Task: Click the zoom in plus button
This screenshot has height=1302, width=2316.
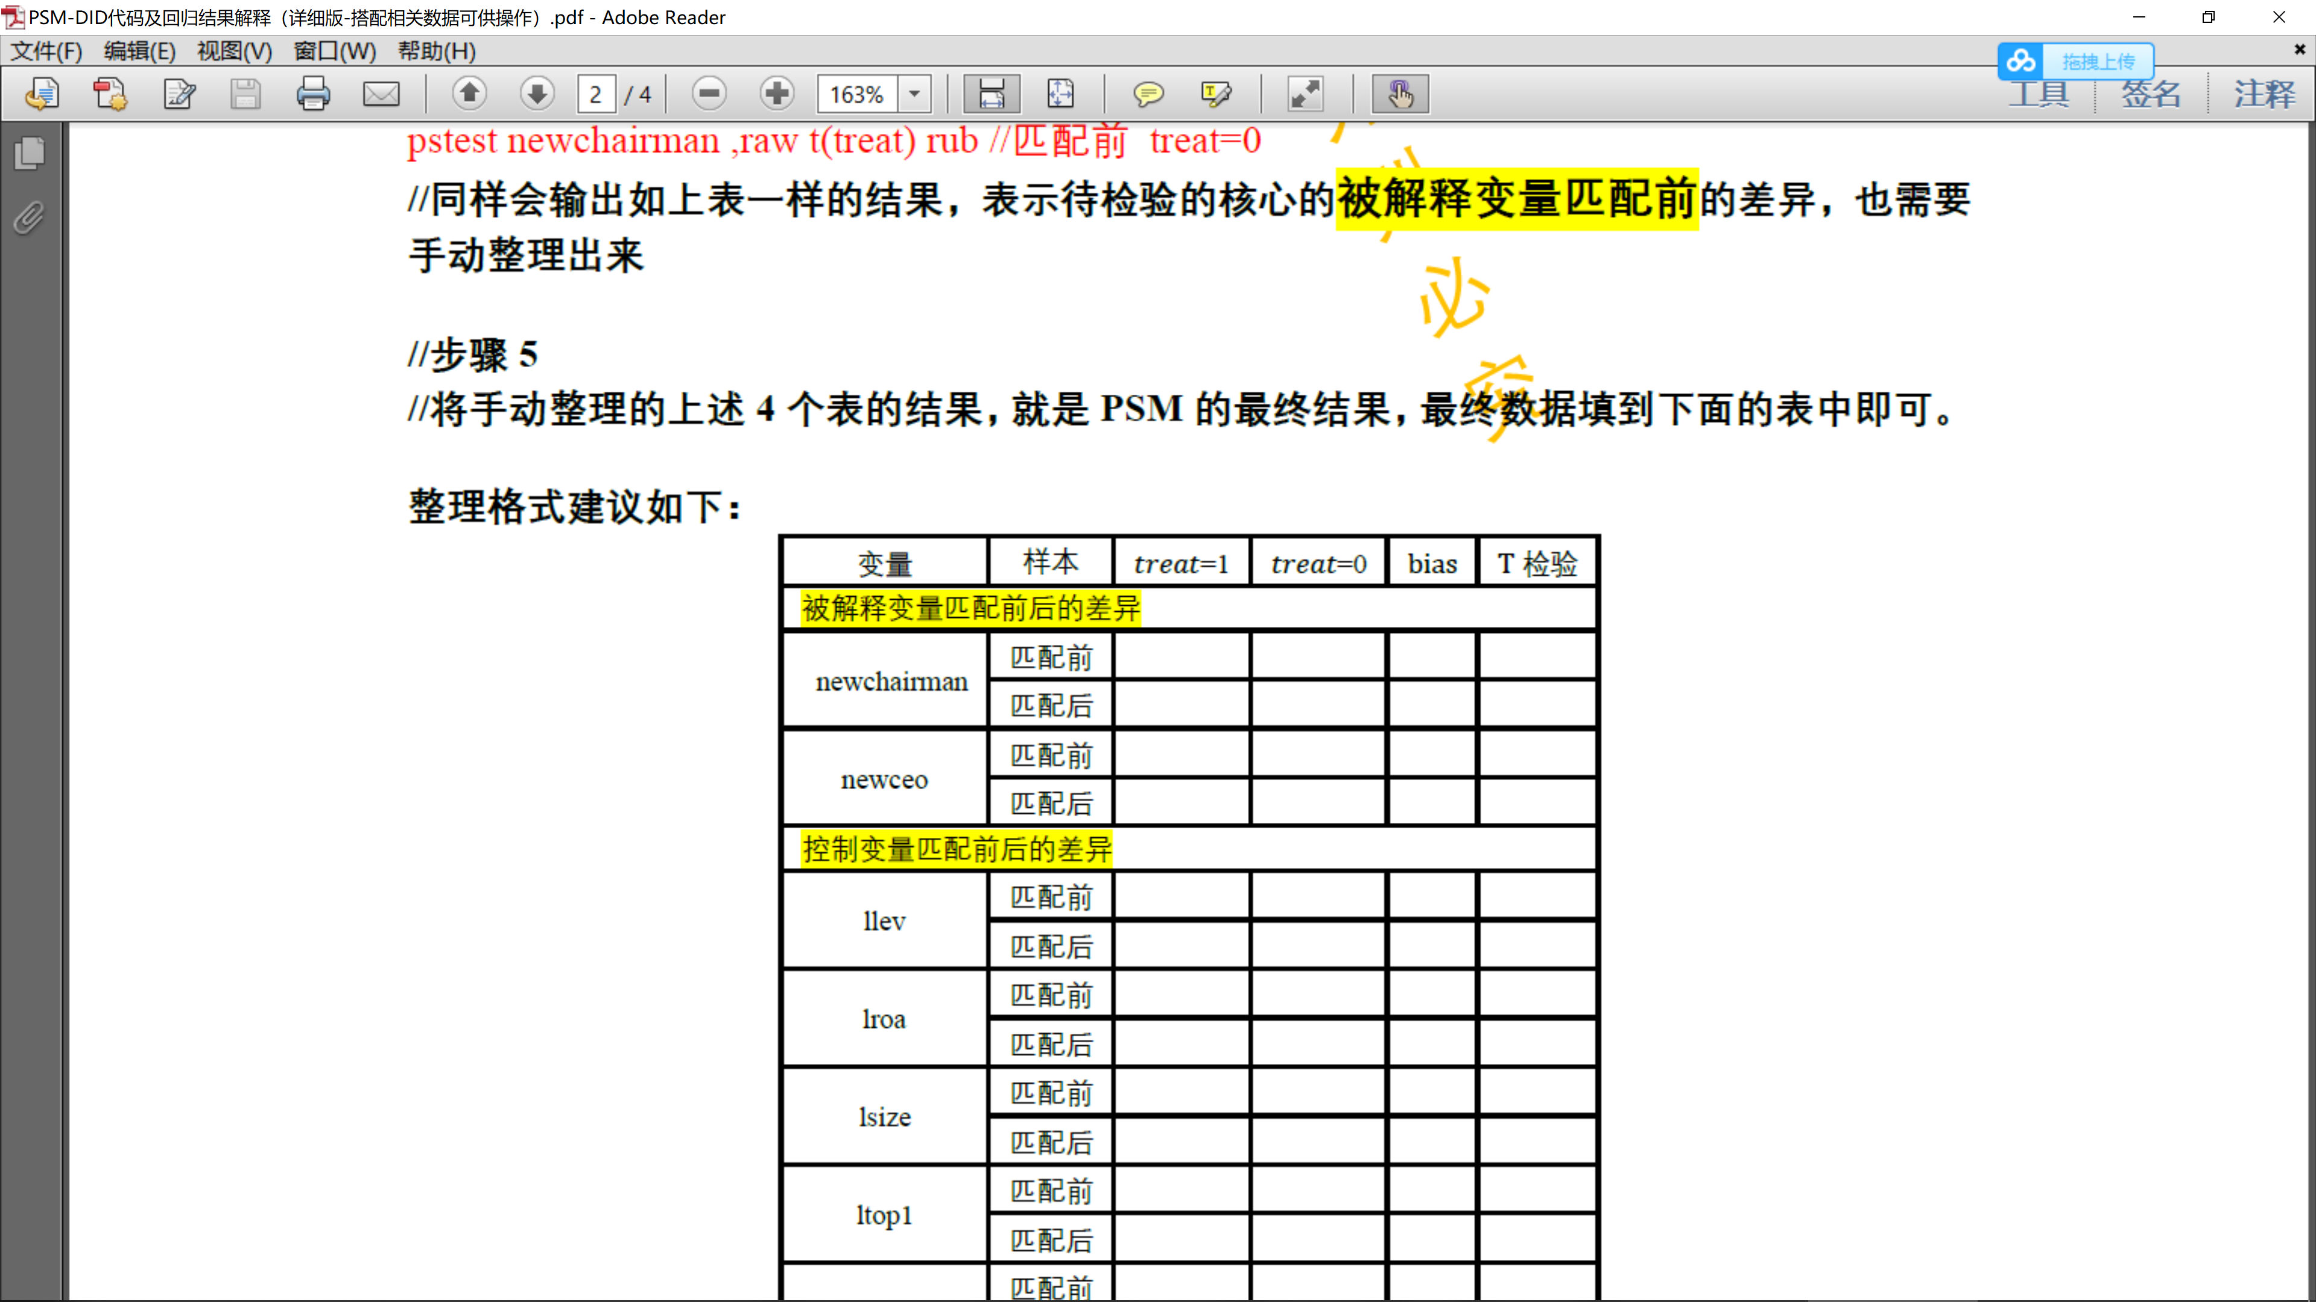Action: point(777,93)
